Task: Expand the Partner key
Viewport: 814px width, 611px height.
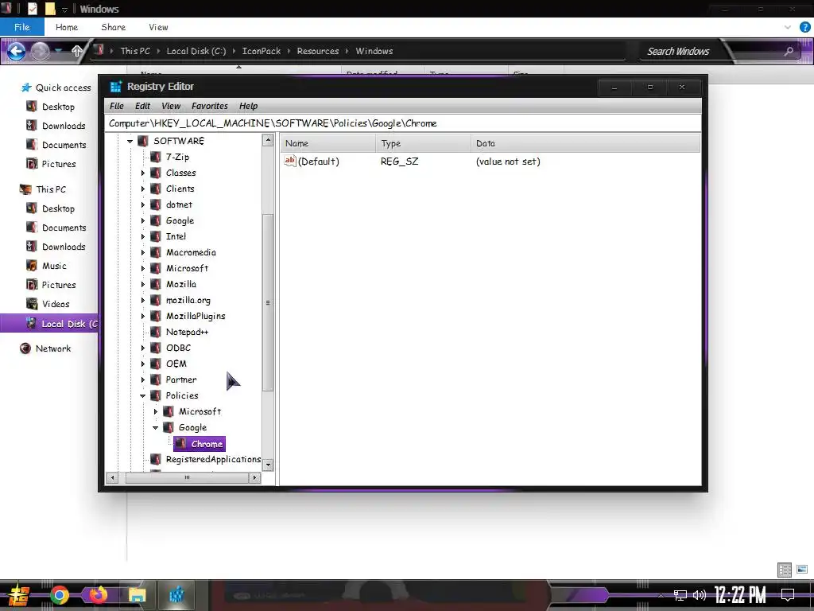Action: pyautogui.click(x=143, y=380)
